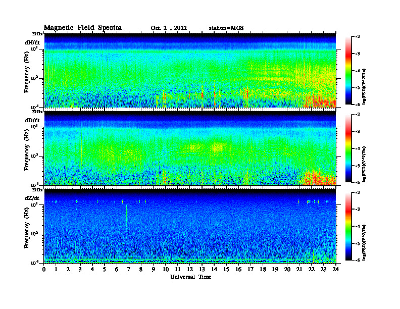Click hour tick label "15" on time axis
The image size is (400, 309).
tap(226, 270)
